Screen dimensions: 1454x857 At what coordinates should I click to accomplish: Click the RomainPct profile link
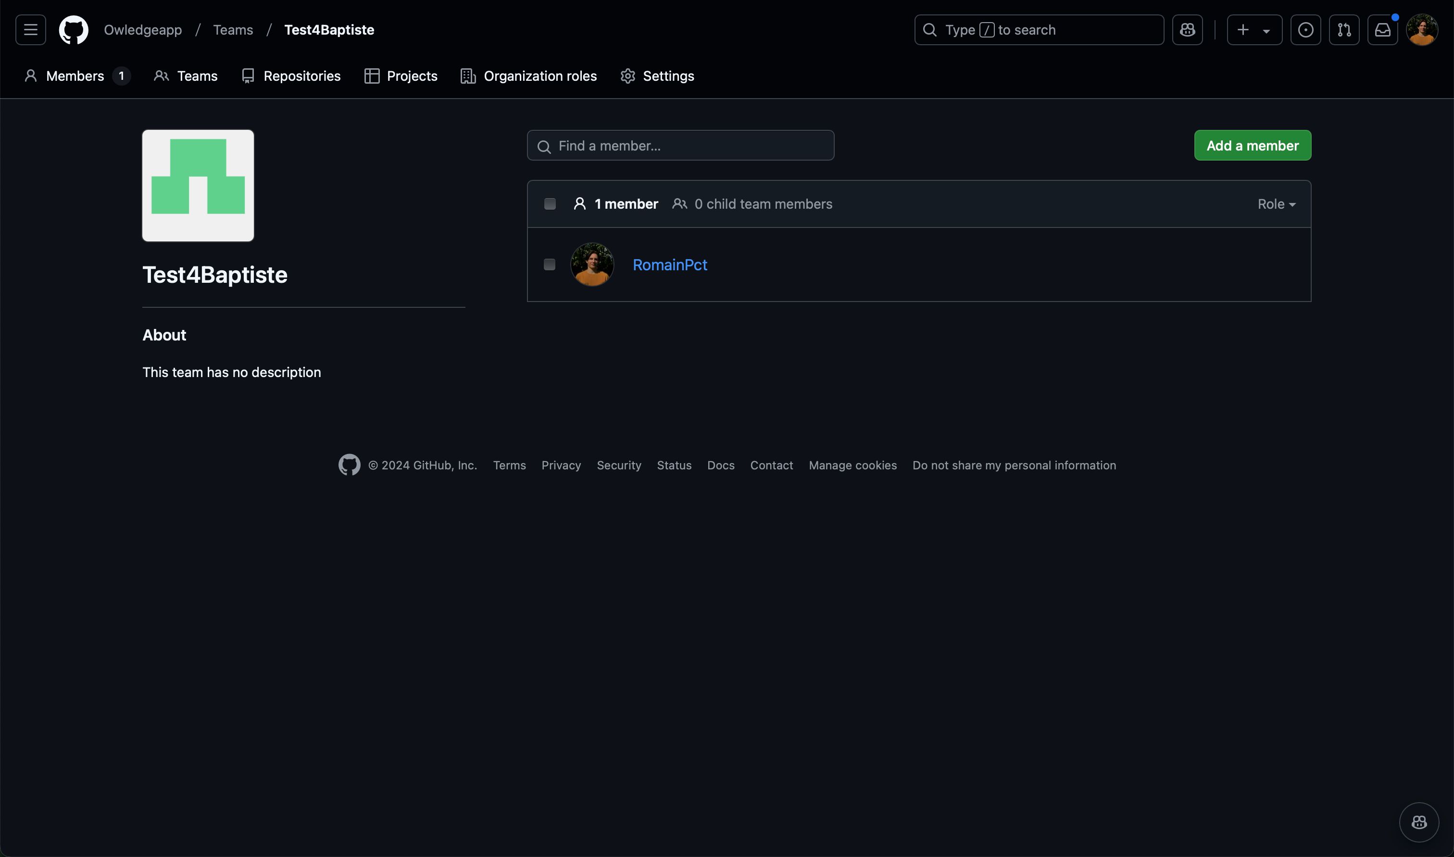click(670, 264)
